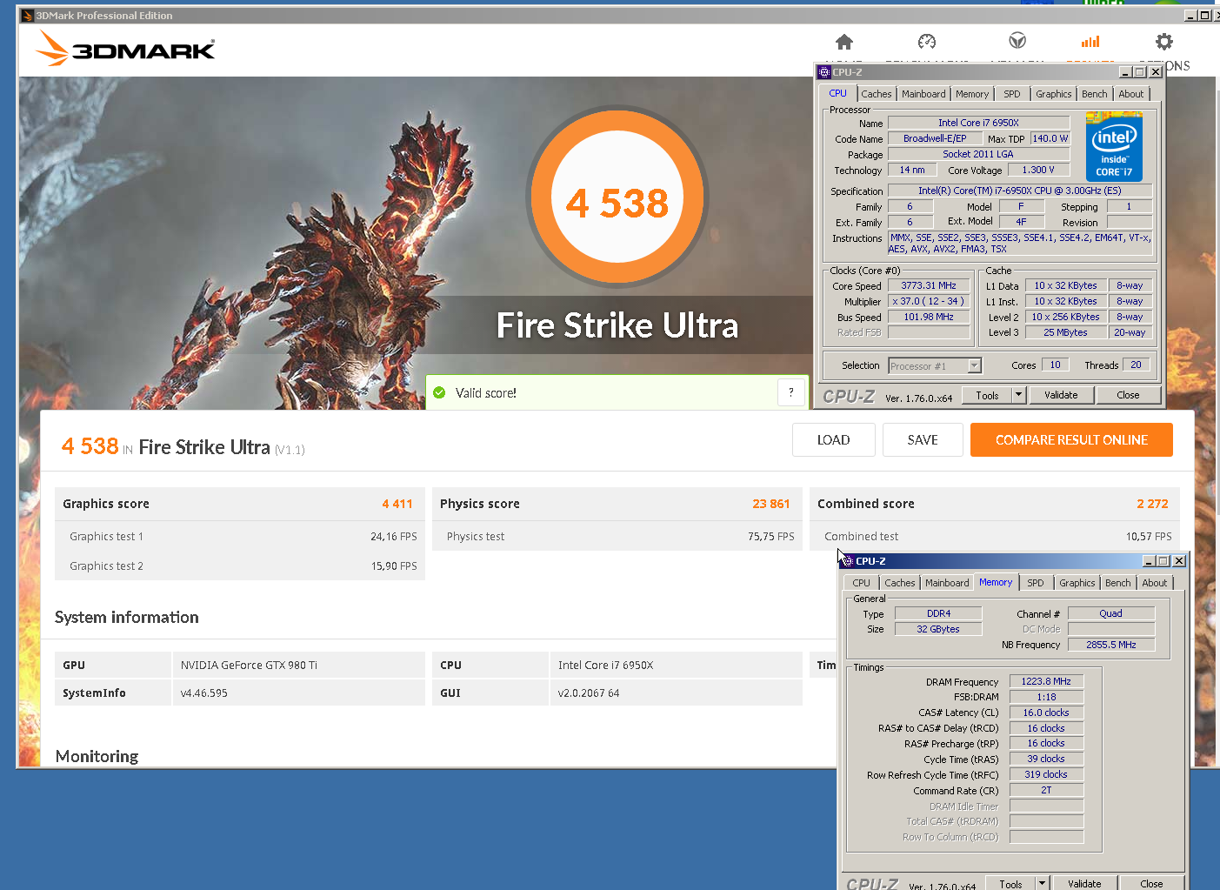The image size is (1220, 890).
Task: Click the NB Frequency 2855.5 MHz field
Action: pos(1110,645)
